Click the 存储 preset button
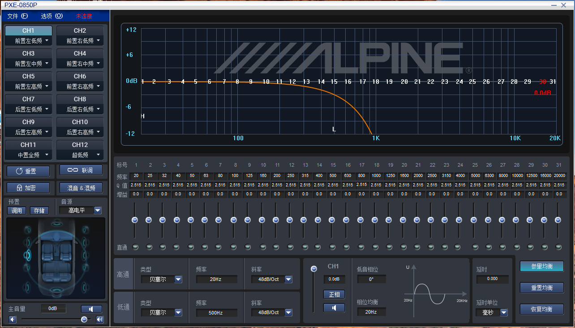The image size is (575, 328). (x=39, y=211)
